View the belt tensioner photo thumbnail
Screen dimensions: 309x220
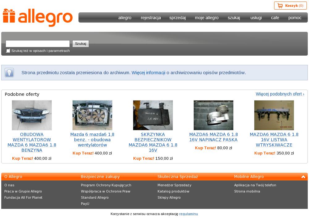(x=214, y=115)
